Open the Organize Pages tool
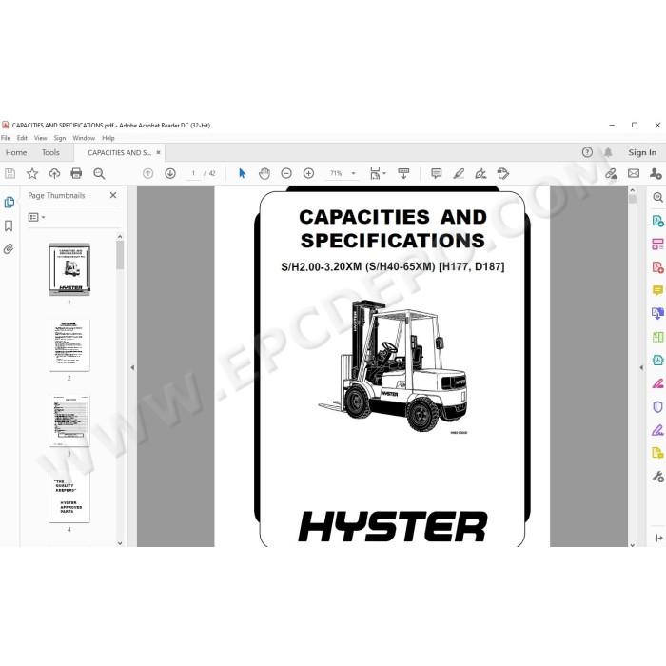666x666 pixels. pos(657,244)
